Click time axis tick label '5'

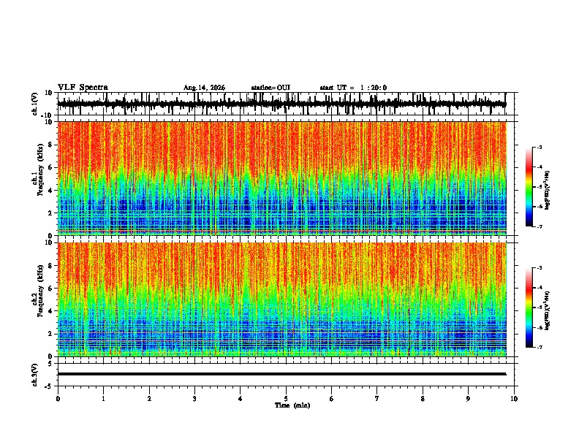(x=286, y=399)
